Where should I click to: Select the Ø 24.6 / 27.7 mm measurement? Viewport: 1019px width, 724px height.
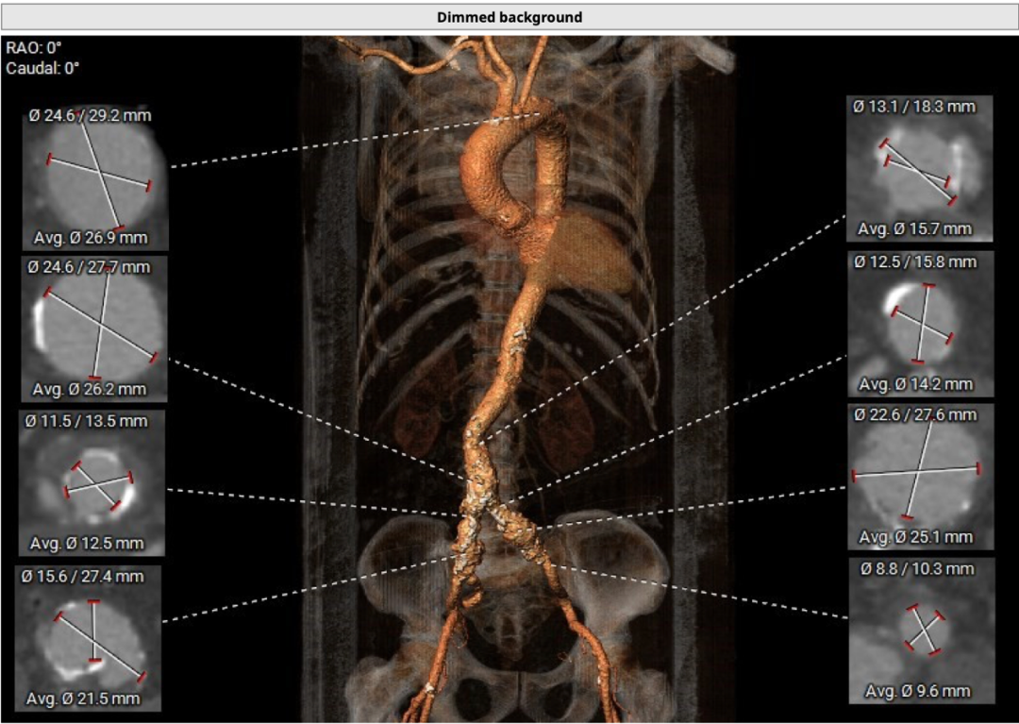click(x=89, y=267)
